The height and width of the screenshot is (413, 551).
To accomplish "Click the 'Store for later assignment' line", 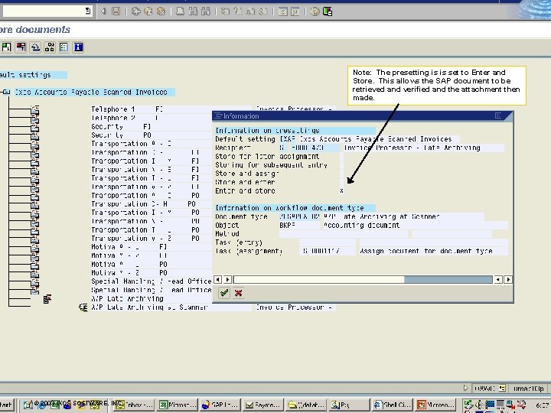I will pyautogui.click(x=267, y=156).
